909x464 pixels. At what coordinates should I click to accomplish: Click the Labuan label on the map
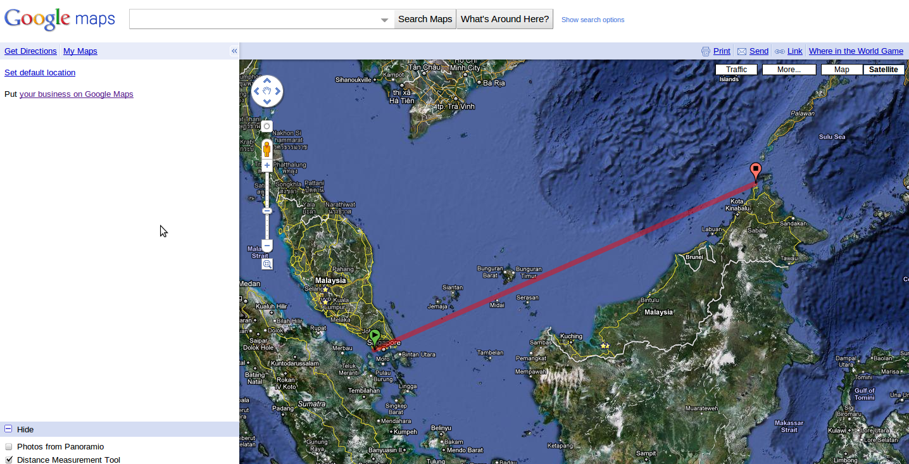pos(712,229)
